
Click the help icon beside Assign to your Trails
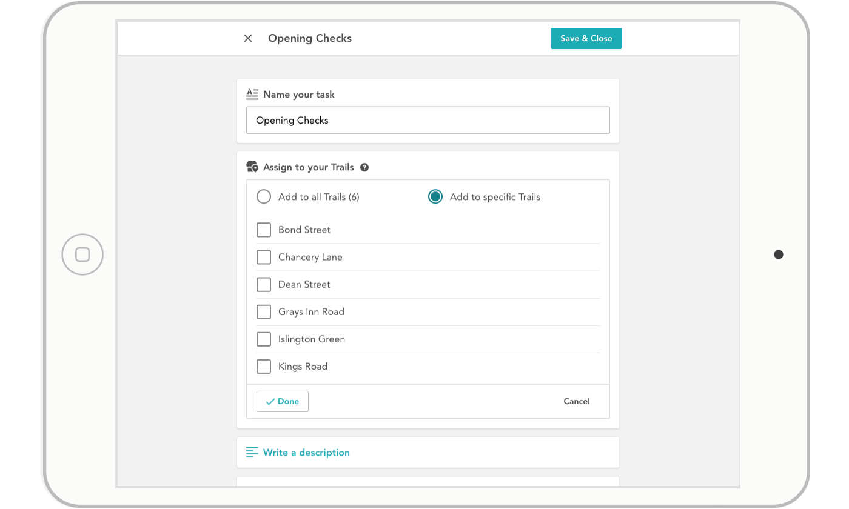[364, 167]
